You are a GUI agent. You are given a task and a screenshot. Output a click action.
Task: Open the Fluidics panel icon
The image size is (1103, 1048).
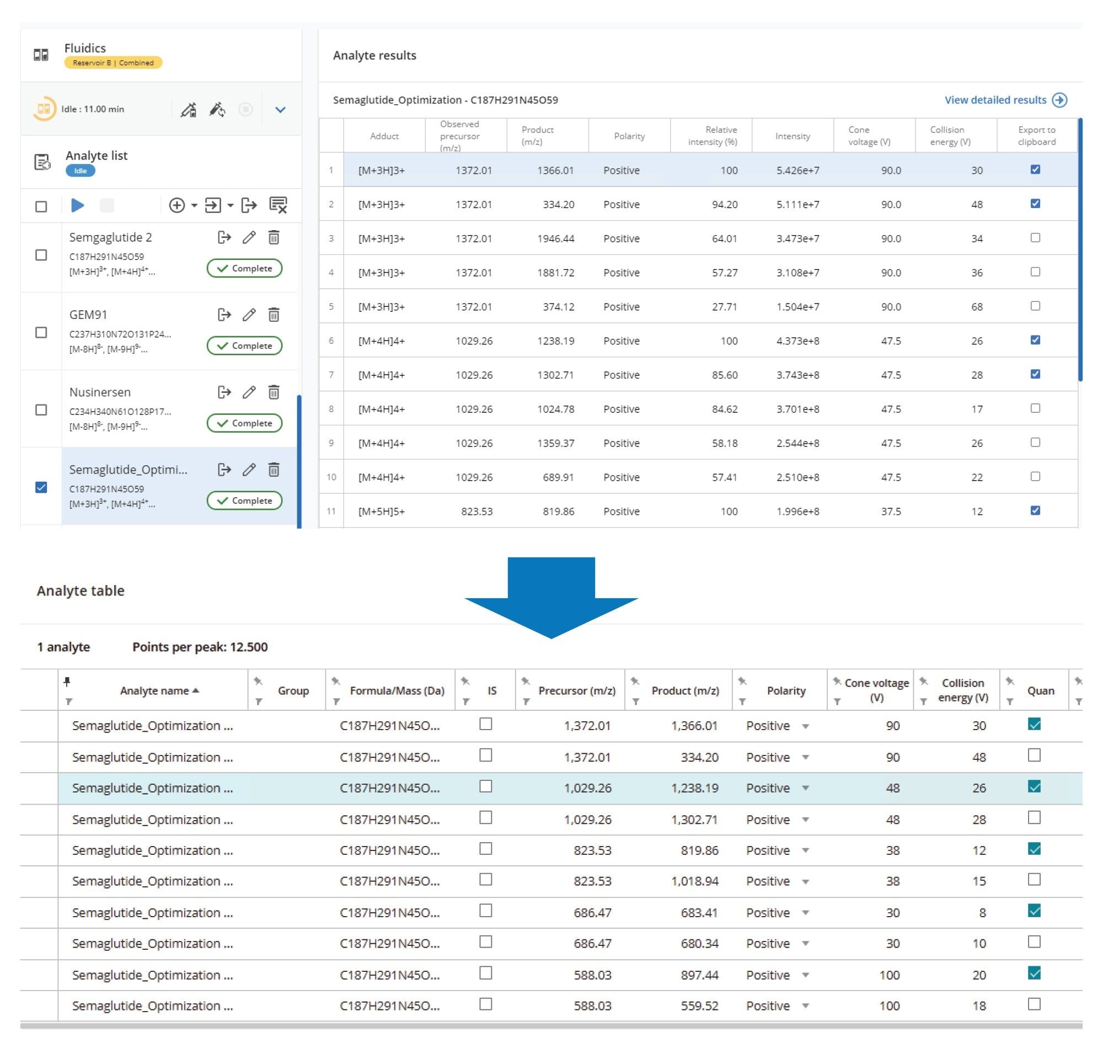(x=41, y=54)
